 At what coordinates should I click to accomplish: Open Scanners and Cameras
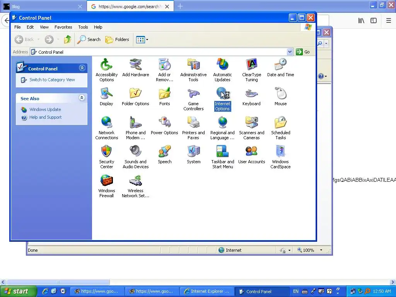tap(251, 128)
